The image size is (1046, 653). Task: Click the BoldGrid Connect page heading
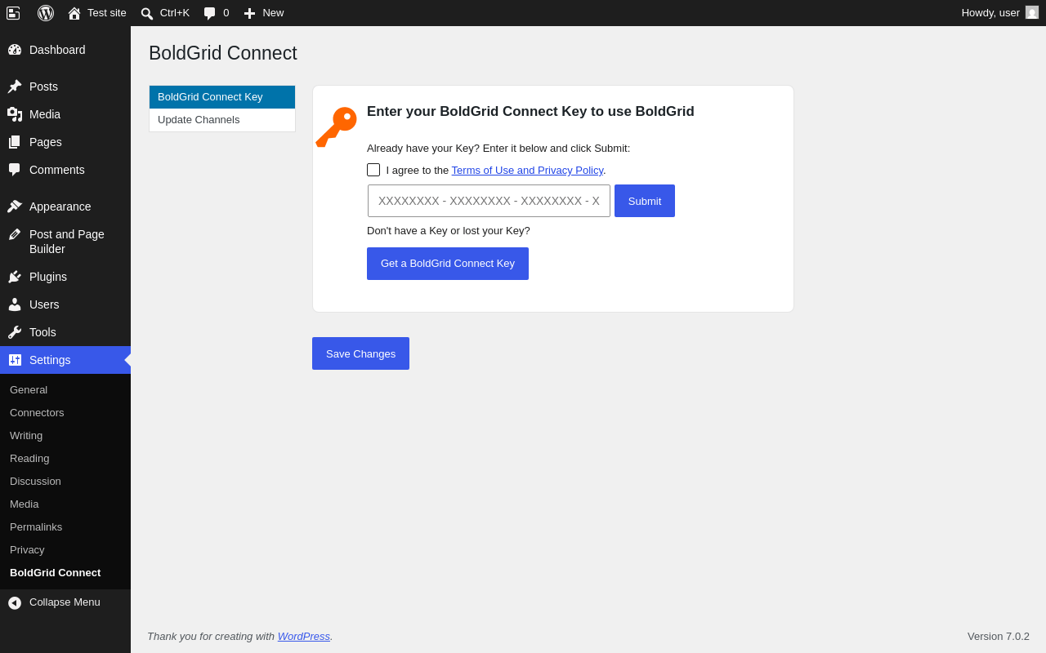pyautogui.click(x=223, y=54)
